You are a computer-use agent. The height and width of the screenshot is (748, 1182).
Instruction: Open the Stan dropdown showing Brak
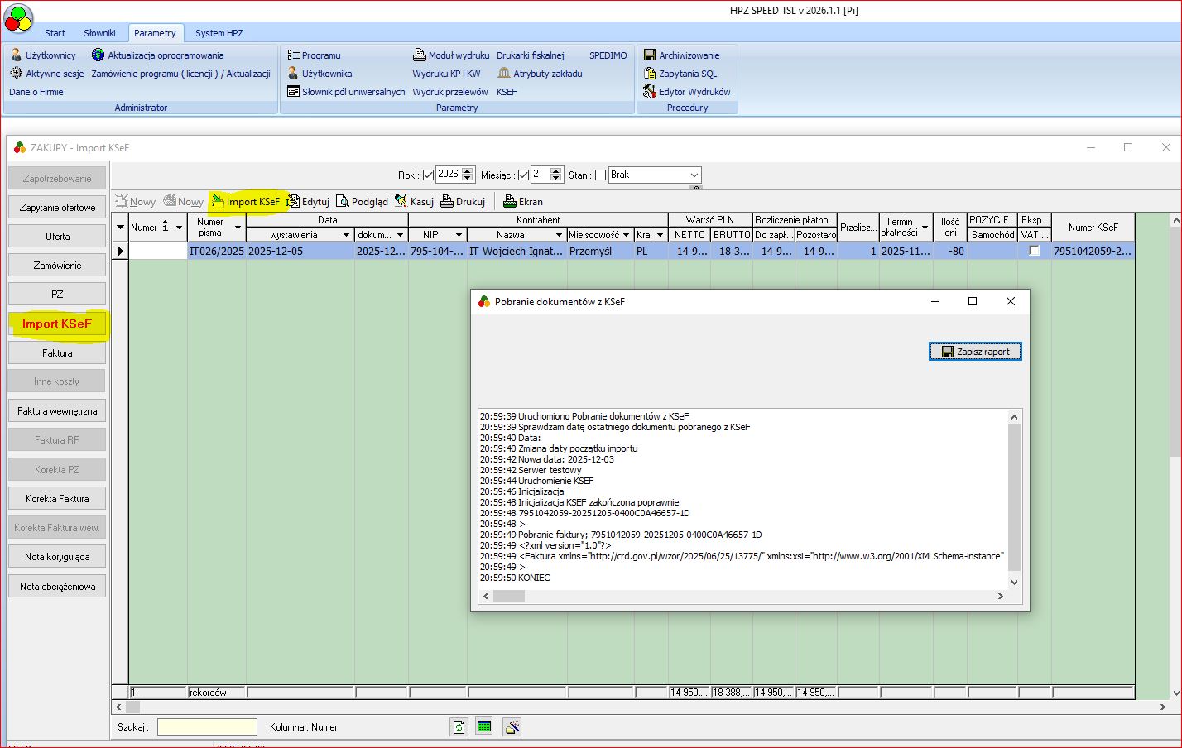pos(693,175)
